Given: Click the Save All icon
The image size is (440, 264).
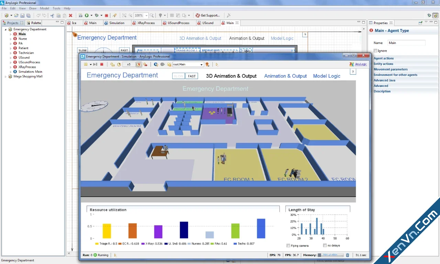Looking at the screenshot, I should click(29, 15).
